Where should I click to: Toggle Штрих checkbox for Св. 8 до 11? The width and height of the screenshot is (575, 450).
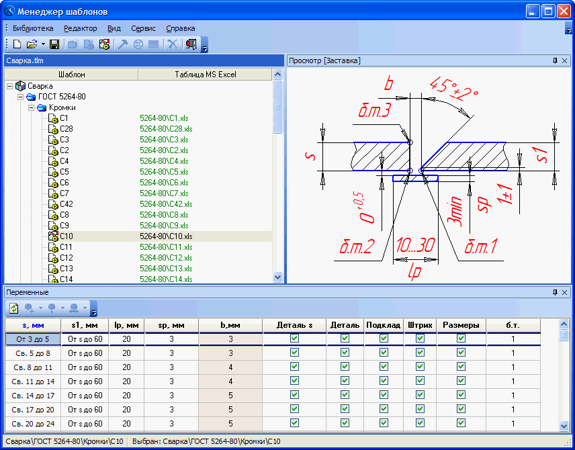pyautogui.click(x=420, y=367)
